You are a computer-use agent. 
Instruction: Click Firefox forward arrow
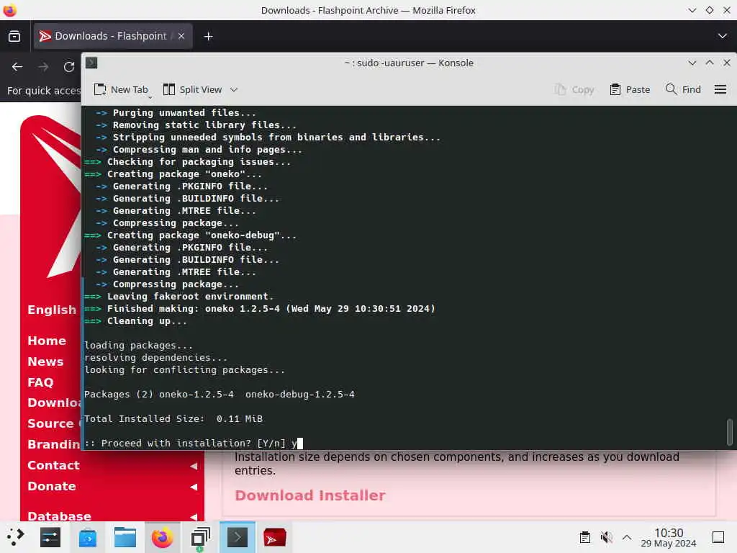(43, 67)
